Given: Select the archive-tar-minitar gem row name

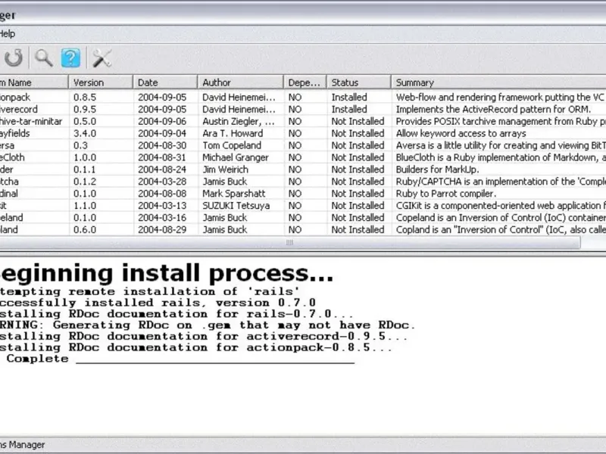Looking at the screenshot, I should coord(31,121).
